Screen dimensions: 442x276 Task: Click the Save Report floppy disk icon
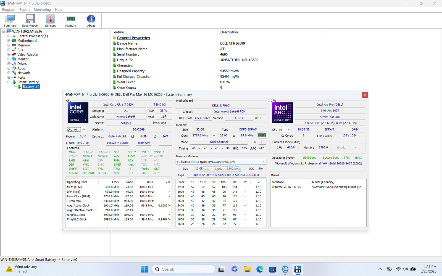click(30, 19)
